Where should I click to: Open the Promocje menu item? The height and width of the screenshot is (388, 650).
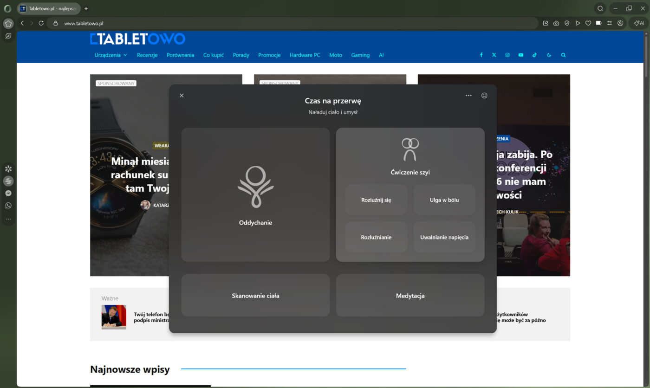(x=269, y=55)
